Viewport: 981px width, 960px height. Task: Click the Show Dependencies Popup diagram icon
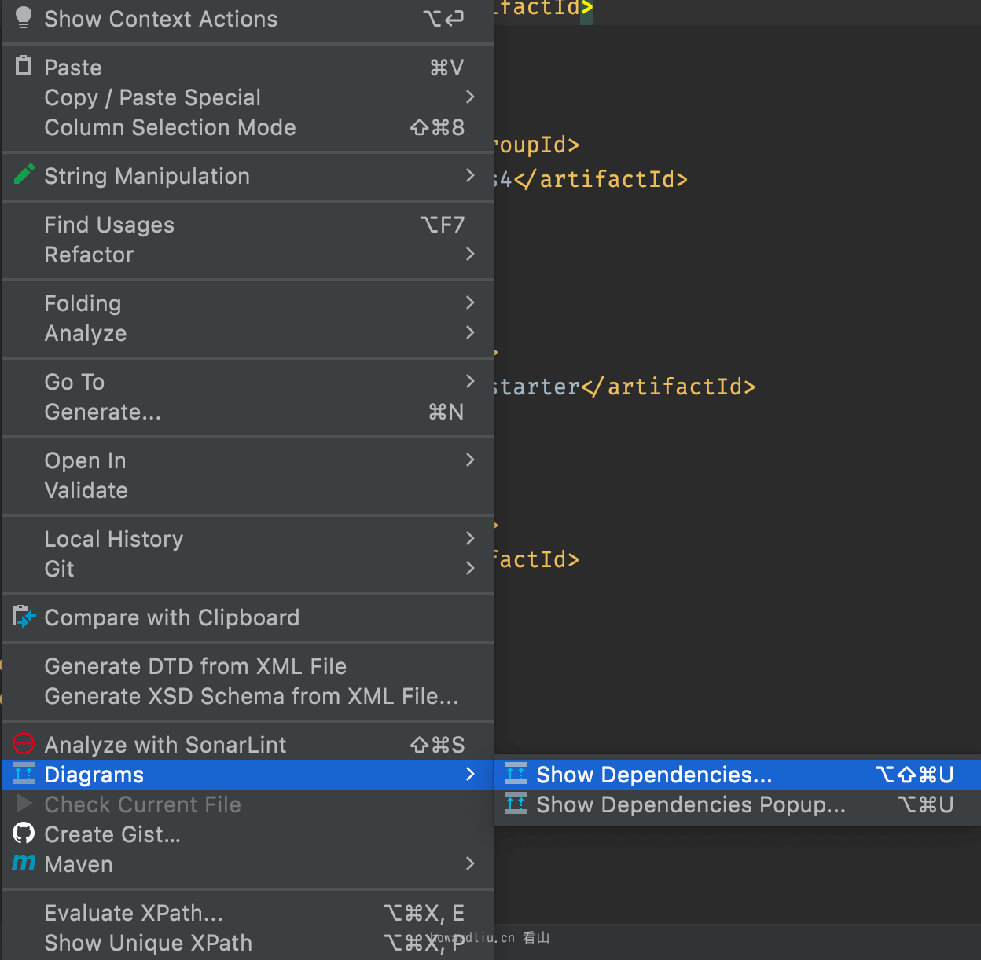[x=516, y=804]
